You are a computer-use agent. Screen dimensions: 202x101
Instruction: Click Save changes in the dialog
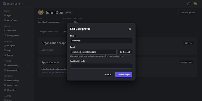[x=124, y=74]
